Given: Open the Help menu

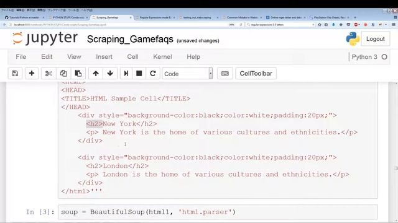Looking at the screenshot, I should point(193,56).
